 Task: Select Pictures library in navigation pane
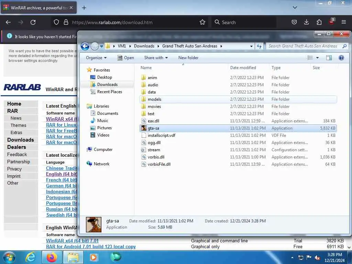(x=101, y=128)
